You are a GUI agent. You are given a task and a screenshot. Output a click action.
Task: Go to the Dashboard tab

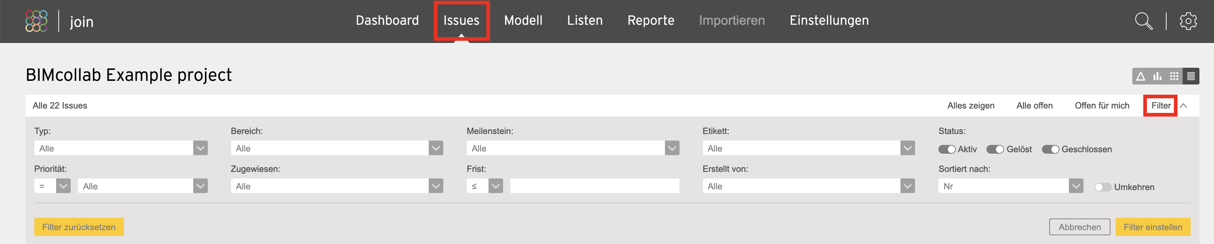(387, 20)
